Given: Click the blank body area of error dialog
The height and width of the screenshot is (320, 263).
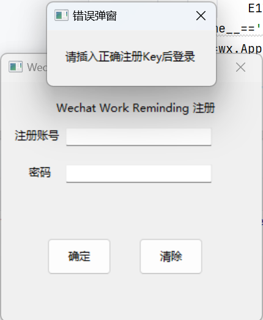Looking at the screenshot, I should [131, 75].
